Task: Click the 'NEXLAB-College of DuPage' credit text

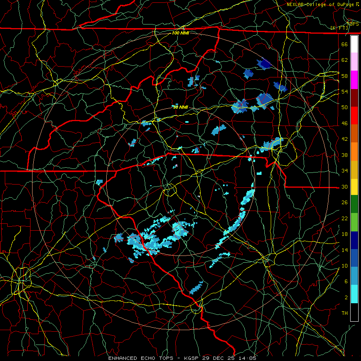Action: (x=320, y=4)
